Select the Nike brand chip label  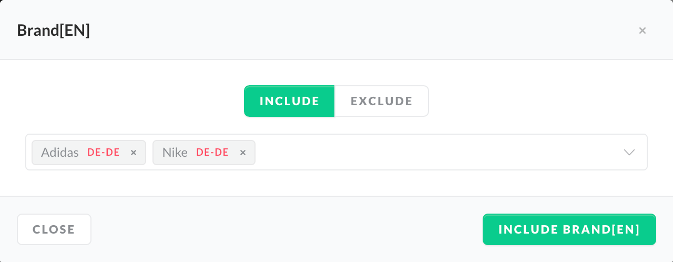tap(175, 153)
